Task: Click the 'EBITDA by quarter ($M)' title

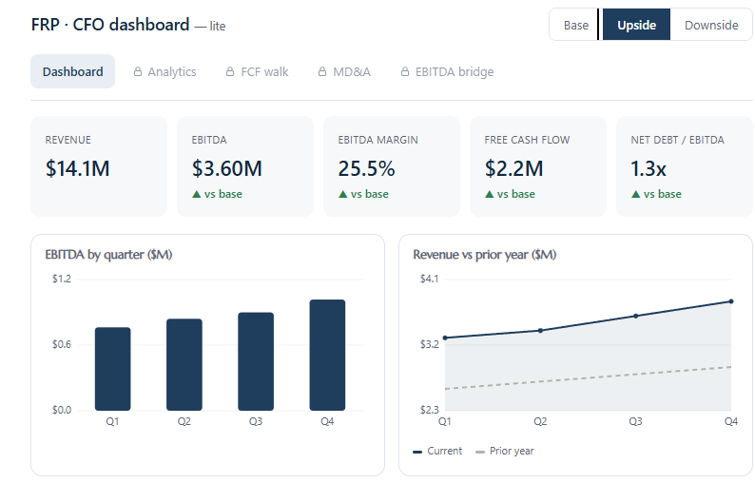Action: click(108, 254)
